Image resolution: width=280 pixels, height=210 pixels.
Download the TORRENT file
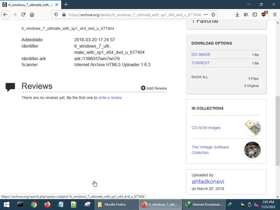click(200, 63)
